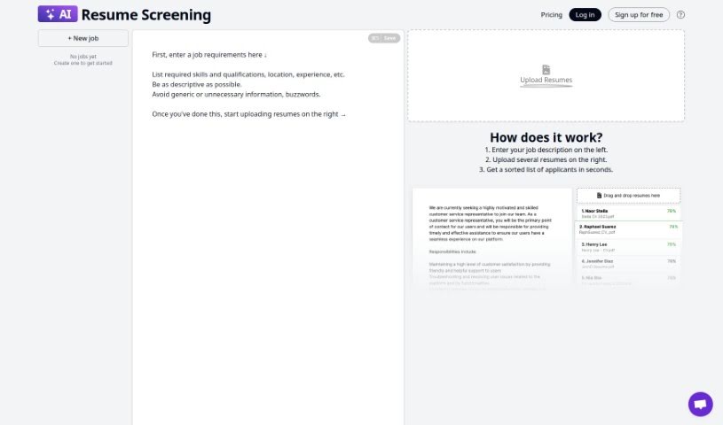723x425 pixels.
Task: Open the help question mark icon
Action: pos(680,15)
